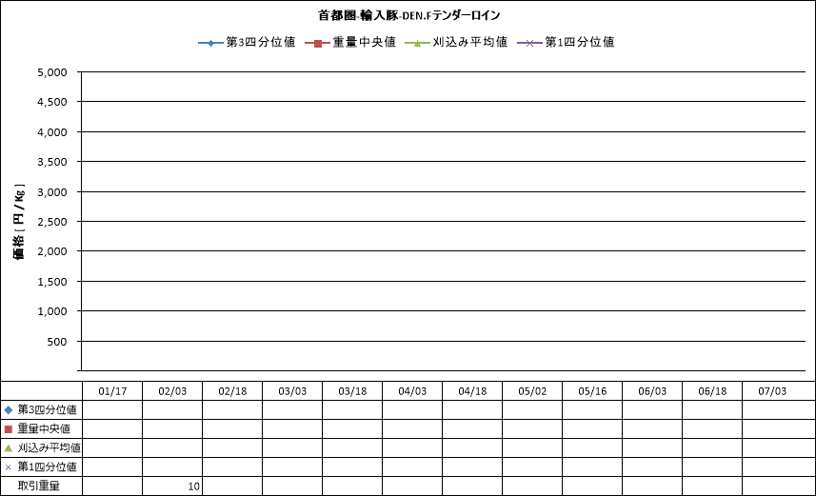Select the 05/16 date column header
Screen dimensions: 816x496
[592, 391]
